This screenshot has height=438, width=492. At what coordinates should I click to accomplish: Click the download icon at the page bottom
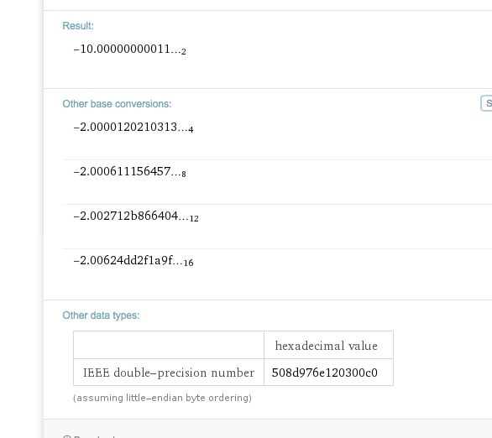(x=67, y=436)
